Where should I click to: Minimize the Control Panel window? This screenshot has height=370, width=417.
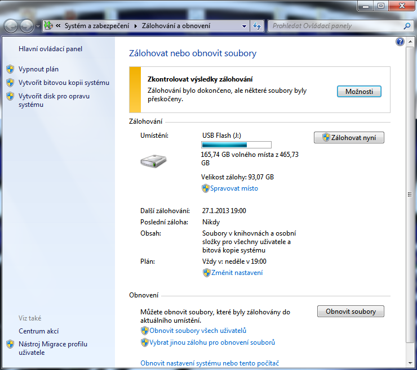point(366,6)
